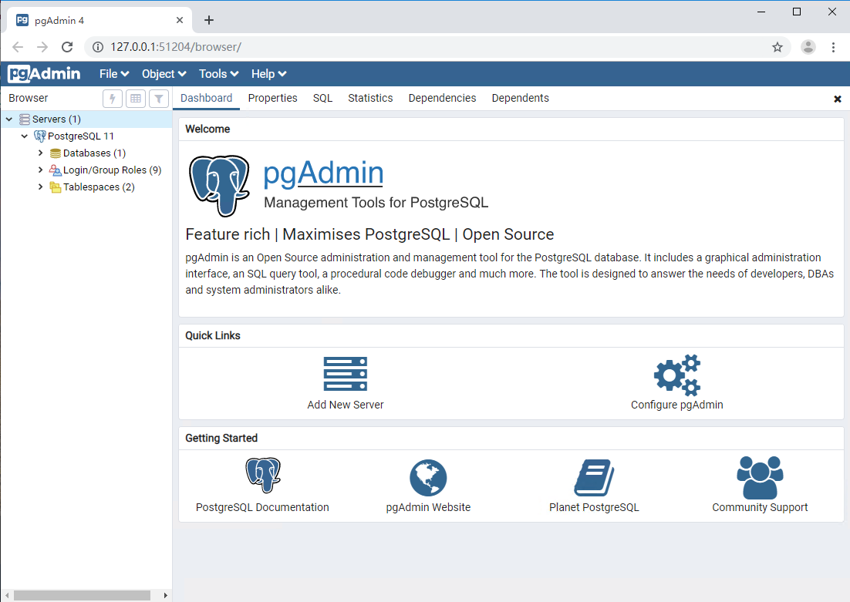Close the pgAdmin 4 browser tab
850x602 pixels.
180,20
